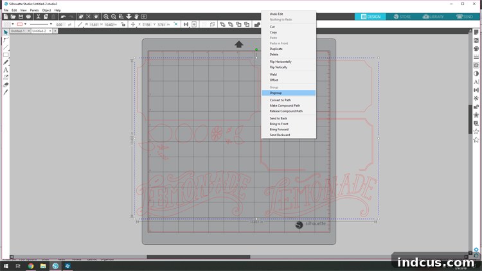Screen dimensions: 482x271
Task: Open the Windows Start menu
Action: click(6, 266)
